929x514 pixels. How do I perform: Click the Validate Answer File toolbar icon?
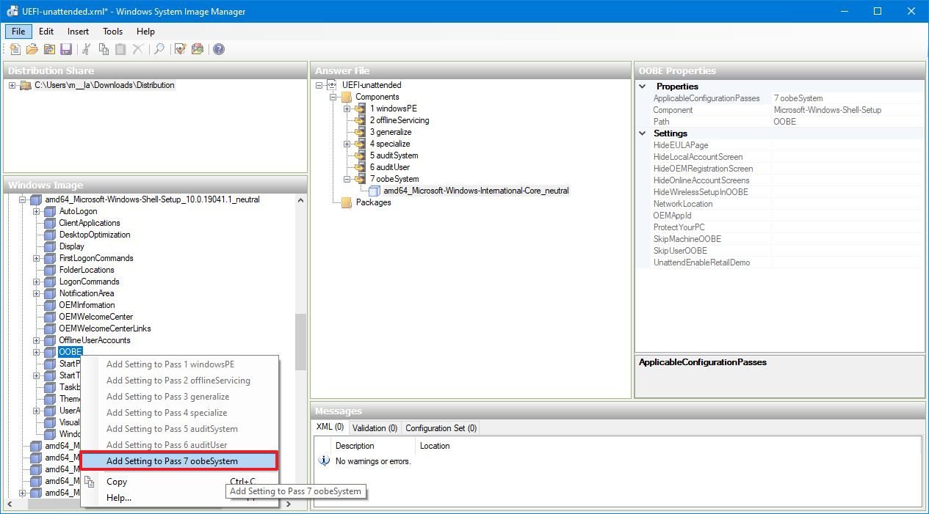coord(180,49)
